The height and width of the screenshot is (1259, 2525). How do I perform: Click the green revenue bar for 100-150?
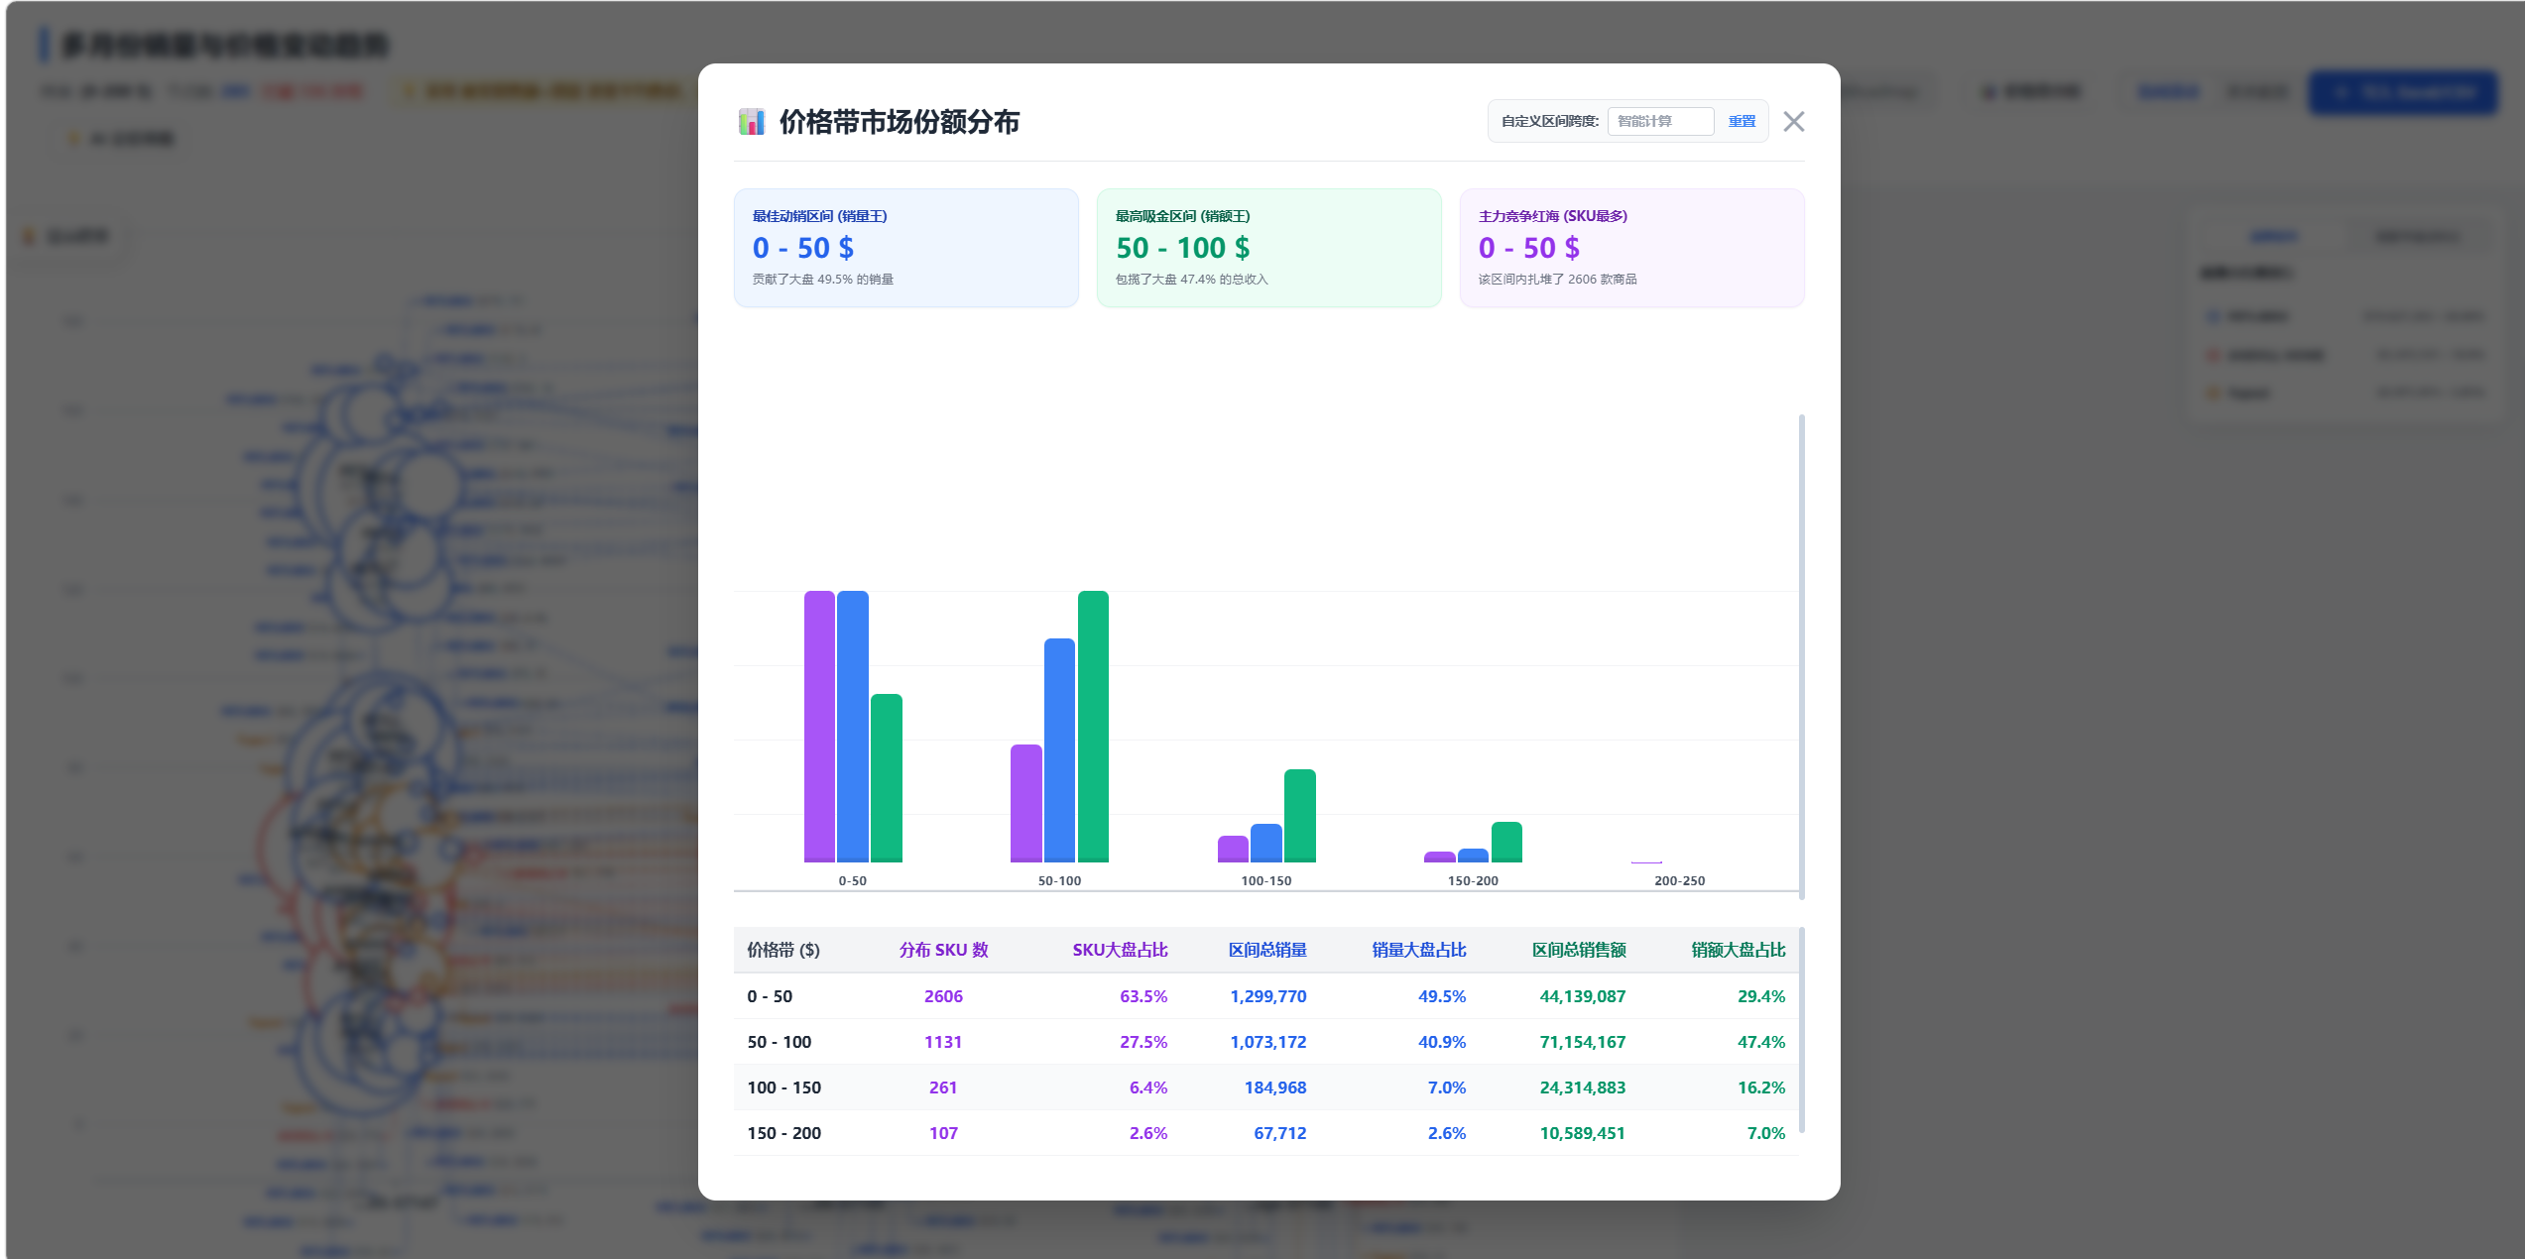pyautogui.click(x=1300, y=816)
